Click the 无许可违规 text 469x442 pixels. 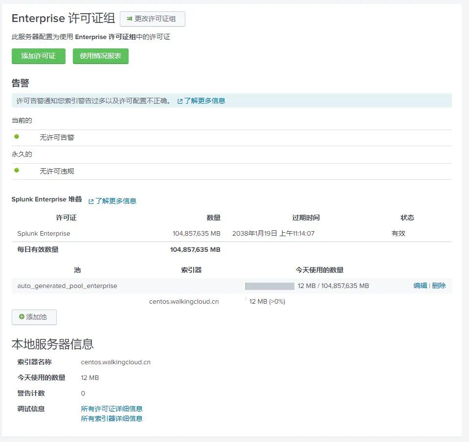coord(57,171)
